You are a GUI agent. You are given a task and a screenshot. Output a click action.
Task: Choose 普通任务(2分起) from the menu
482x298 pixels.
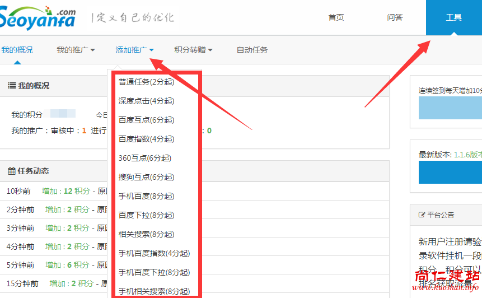(146, 82)
